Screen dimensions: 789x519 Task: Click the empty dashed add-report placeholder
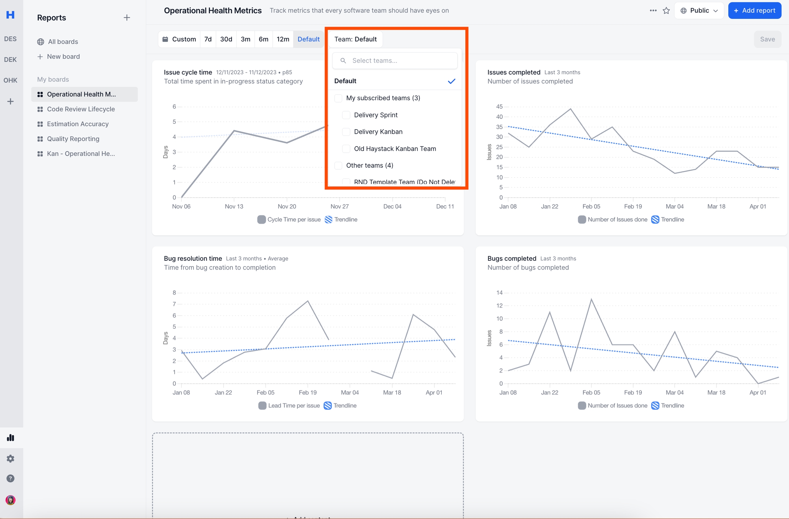(x=308, y=476)
